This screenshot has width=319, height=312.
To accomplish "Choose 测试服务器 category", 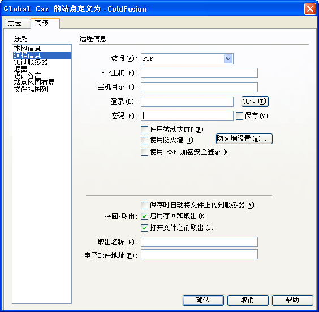I will [x=31, y=62].
